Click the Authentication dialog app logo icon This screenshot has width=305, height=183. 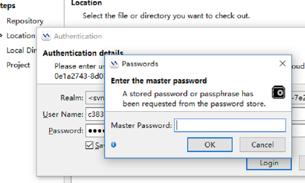[x=46, y=36]
